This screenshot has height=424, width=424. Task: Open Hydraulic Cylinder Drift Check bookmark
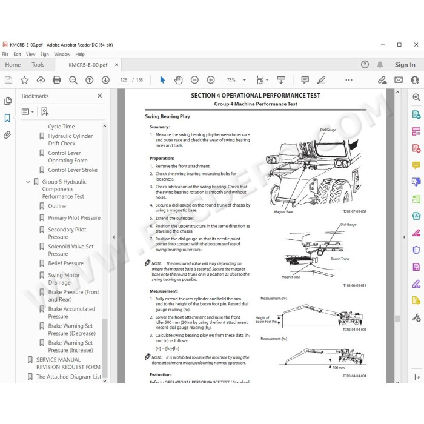[x=70, y=140]
